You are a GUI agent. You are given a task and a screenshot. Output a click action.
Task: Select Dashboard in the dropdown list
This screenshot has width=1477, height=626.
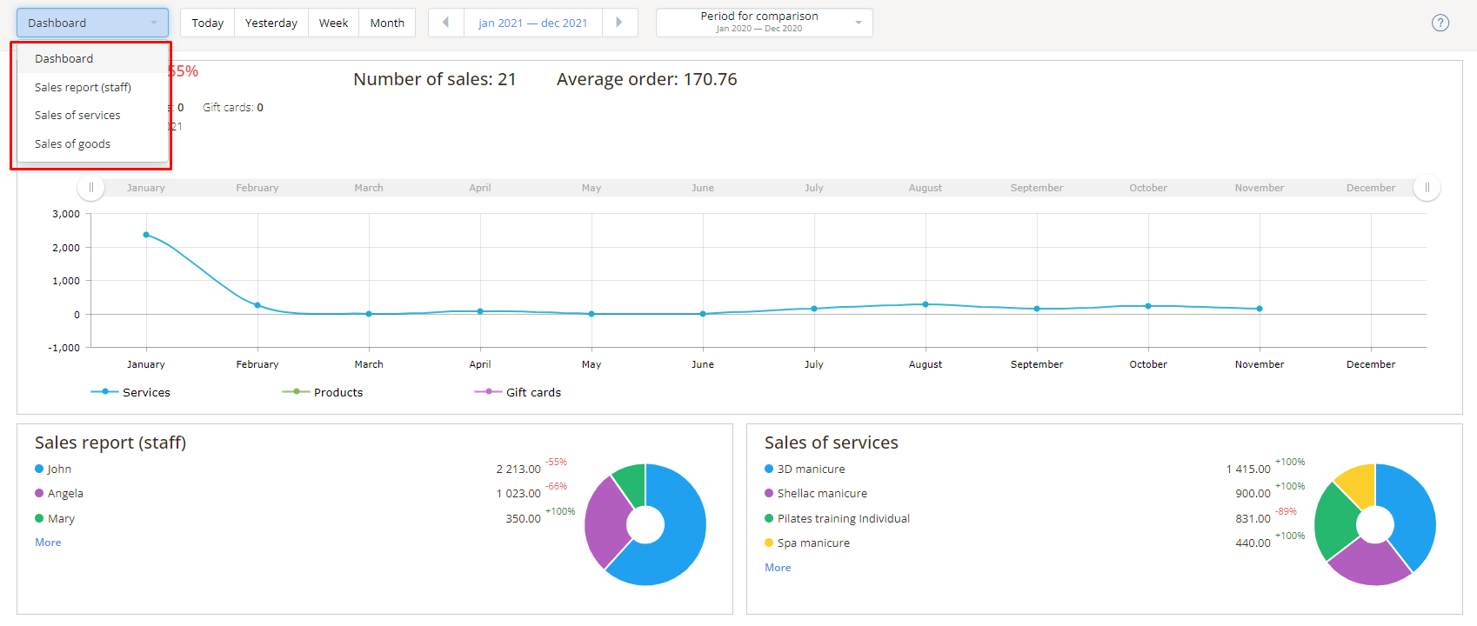tap(92, 58)
